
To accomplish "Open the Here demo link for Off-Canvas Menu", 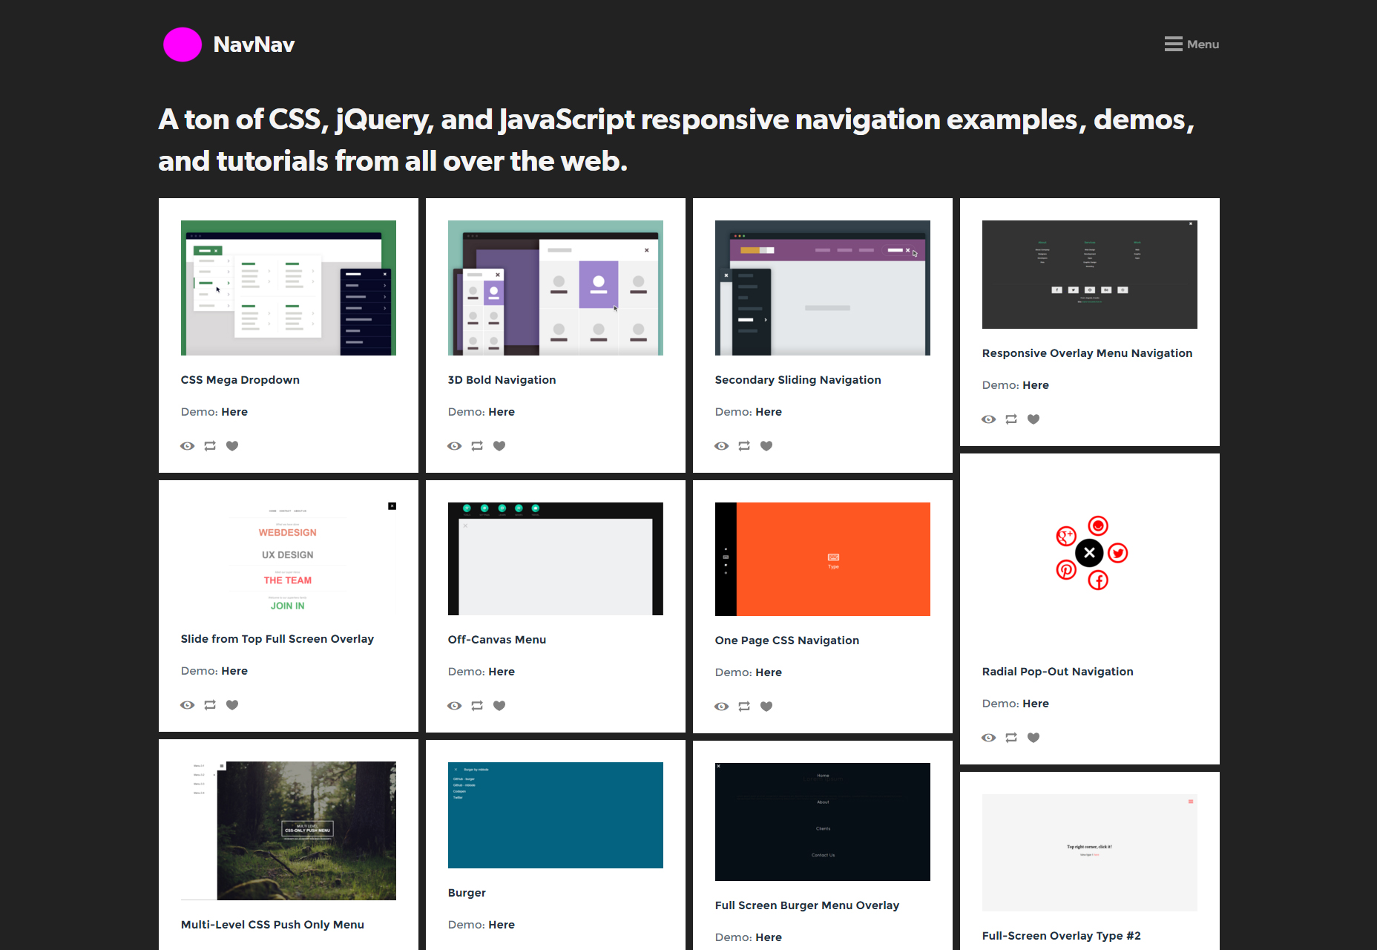I will pyautogui.click(x=502, y=672).
